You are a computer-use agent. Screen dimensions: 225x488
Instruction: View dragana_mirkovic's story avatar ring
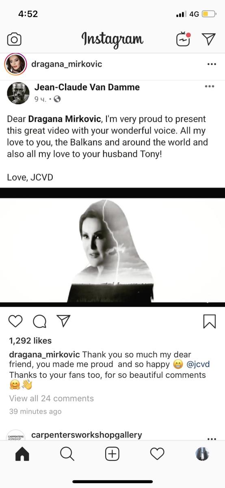point(15,64)
